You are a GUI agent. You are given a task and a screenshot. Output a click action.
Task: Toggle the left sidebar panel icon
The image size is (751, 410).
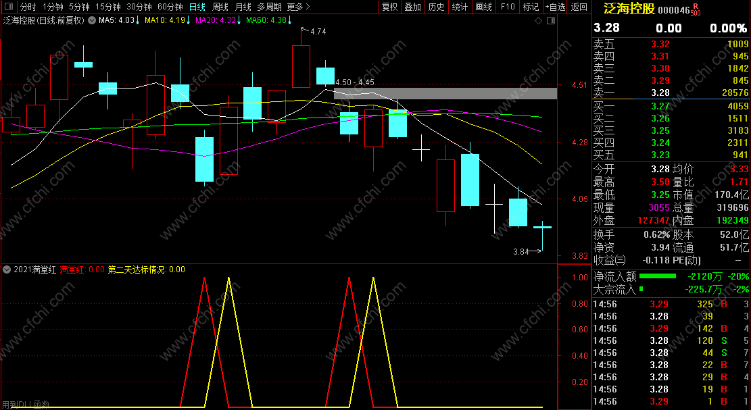pyautogui.click(x=8, y=7)
